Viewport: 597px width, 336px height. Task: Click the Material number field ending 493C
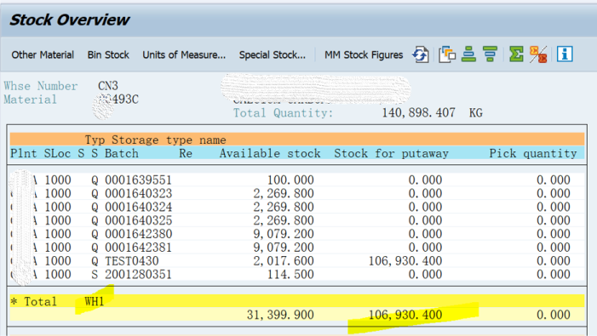[x=118, y=100]
